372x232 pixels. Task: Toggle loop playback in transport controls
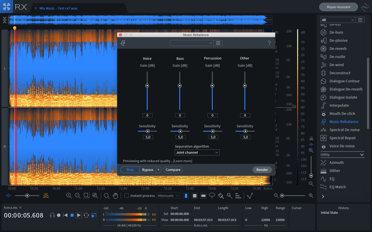click(x=86, y=215)
